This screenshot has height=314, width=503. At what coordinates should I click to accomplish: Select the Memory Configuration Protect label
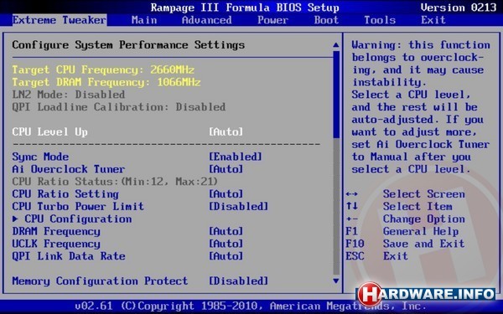point(100,281)
